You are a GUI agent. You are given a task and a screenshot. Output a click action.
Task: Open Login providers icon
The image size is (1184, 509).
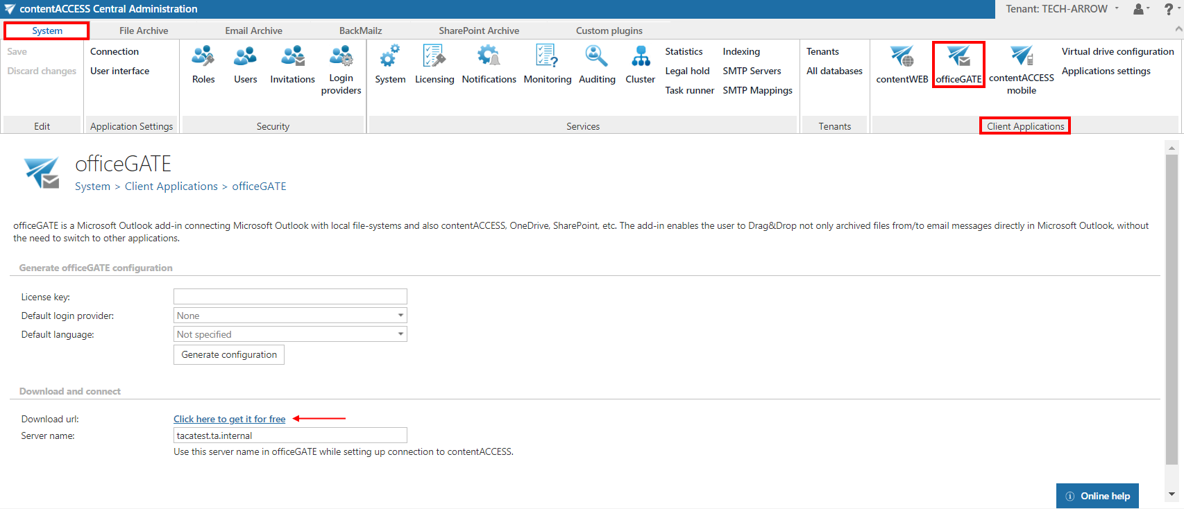click(x=341, y=58)
